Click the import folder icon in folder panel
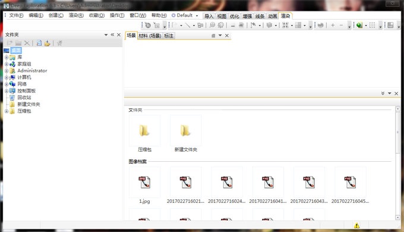The width and height of the screenshot is (404, 232). pos(47,43)
